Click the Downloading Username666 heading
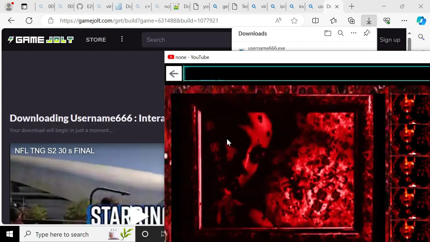Image resolution: width=430 pixels, height=242 pixels. [x=87, y=118]
